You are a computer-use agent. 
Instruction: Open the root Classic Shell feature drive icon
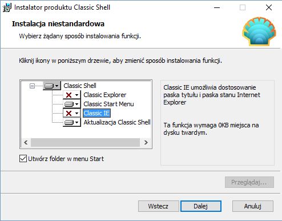[52, 86]
